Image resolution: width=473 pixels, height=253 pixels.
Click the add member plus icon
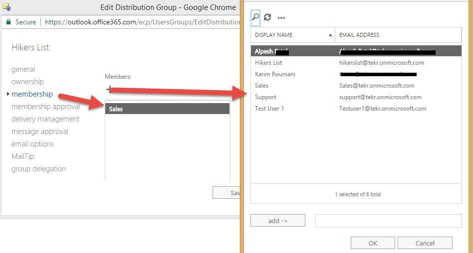pyautogui.click(x=109, y=89)
